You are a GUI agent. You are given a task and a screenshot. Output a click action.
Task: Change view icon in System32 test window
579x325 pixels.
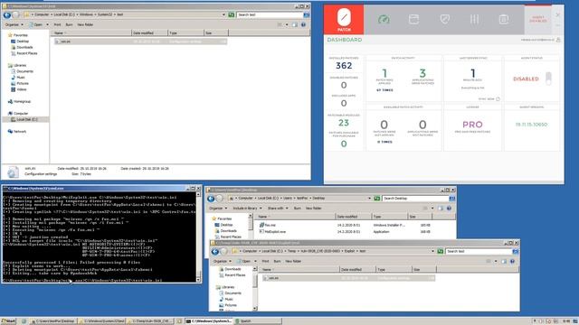click(x=280, y=24)
